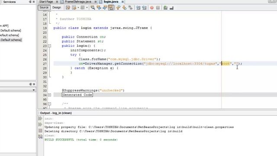The height and width of the screenshot is (156, 277).
Task: Close the FrameOlahraga.java tab
Action: click(95, 2)
